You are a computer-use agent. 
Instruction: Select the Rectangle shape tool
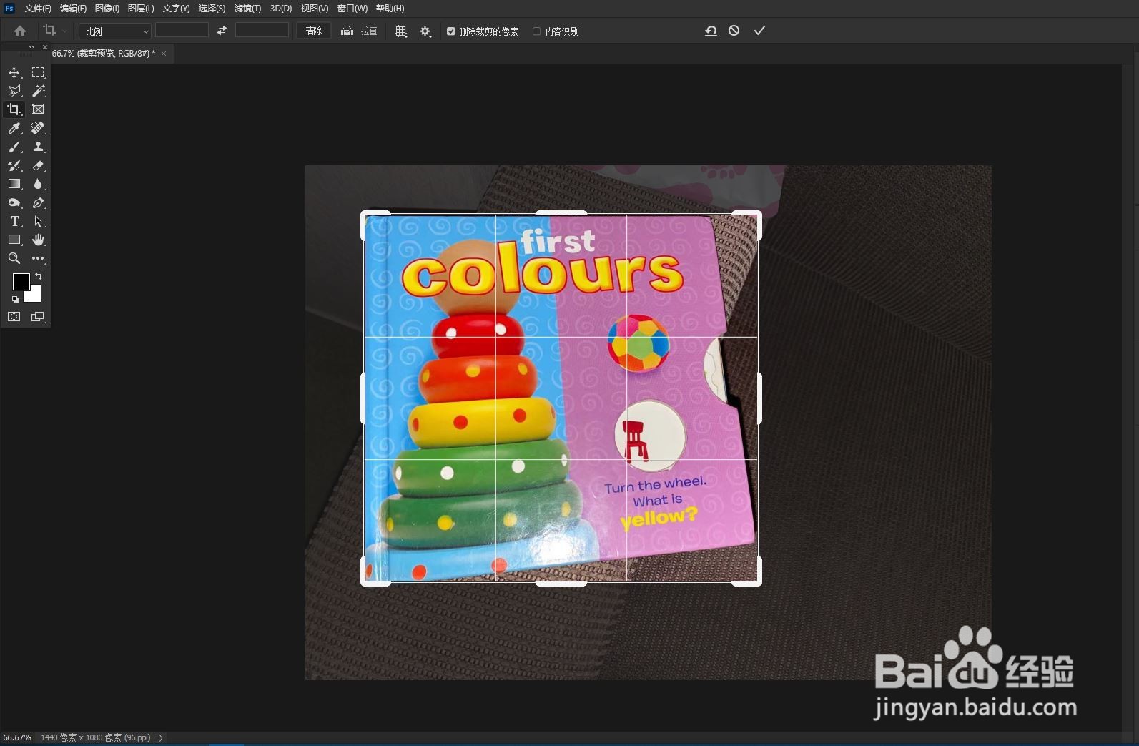(x=14, y=240)
